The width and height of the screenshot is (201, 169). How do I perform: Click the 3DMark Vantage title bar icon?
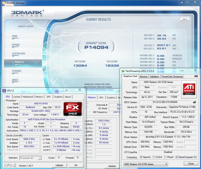[x=4, y=3]
